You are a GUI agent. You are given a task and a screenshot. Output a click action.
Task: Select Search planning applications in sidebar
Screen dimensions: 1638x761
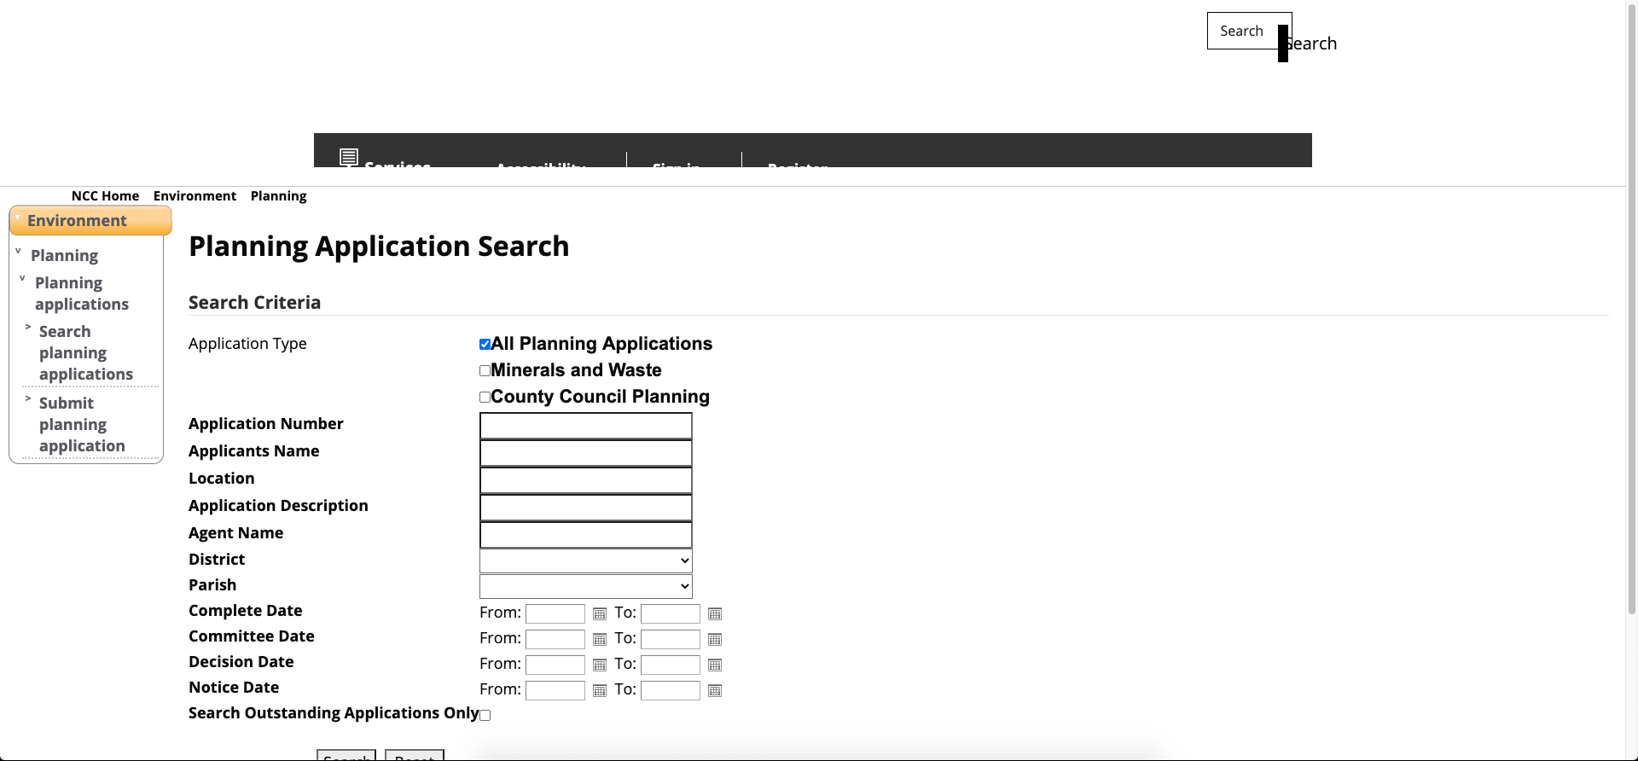coord(85,353)
